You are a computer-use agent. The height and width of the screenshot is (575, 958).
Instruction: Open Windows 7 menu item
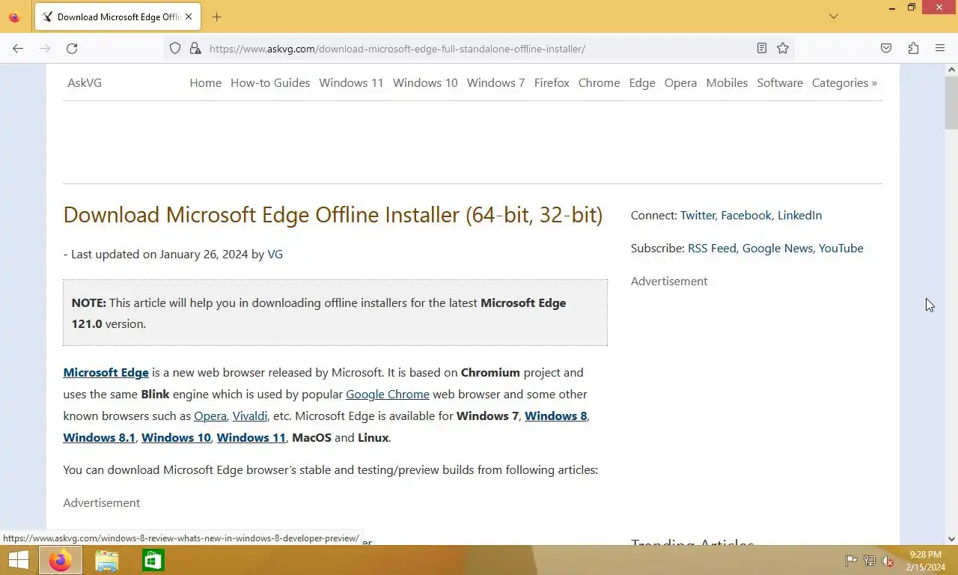(x=495, y=83)
